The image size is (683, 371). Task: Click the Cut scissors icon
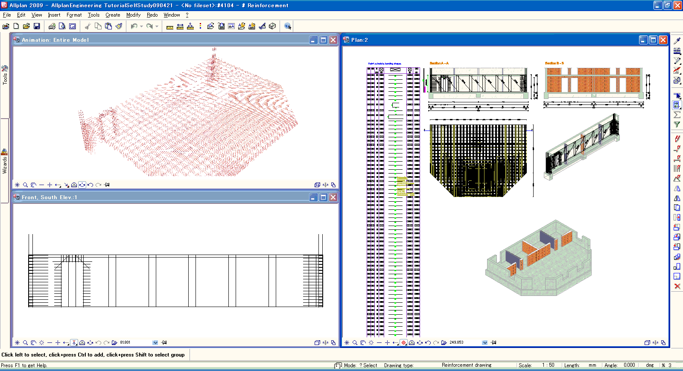(88, 26)
